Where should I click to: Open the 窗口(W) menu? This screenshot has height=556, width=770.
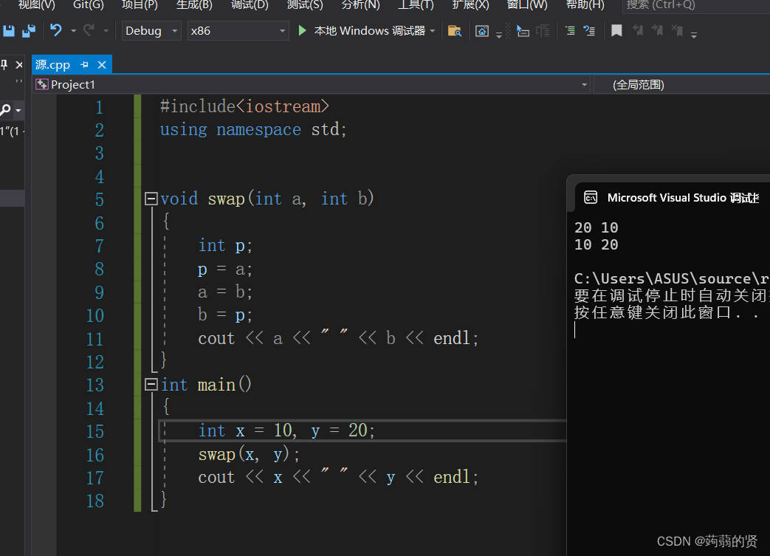click(527, 5)
